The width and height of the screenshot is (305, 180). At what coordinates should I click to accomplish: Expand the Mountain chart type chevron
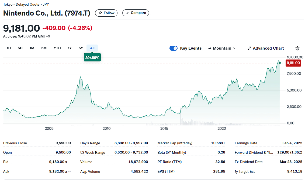click(234, 48)
